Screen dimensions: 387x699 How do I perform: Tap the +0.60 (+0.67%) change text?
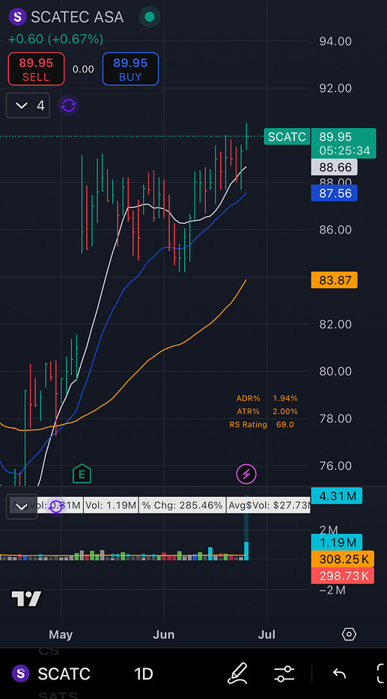[x=55, y=39]
